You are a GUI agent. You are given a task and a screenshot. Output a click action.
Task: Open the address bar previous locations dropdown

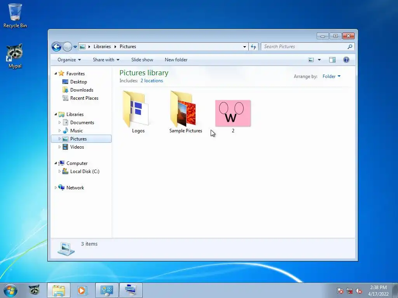pos(244,47)
